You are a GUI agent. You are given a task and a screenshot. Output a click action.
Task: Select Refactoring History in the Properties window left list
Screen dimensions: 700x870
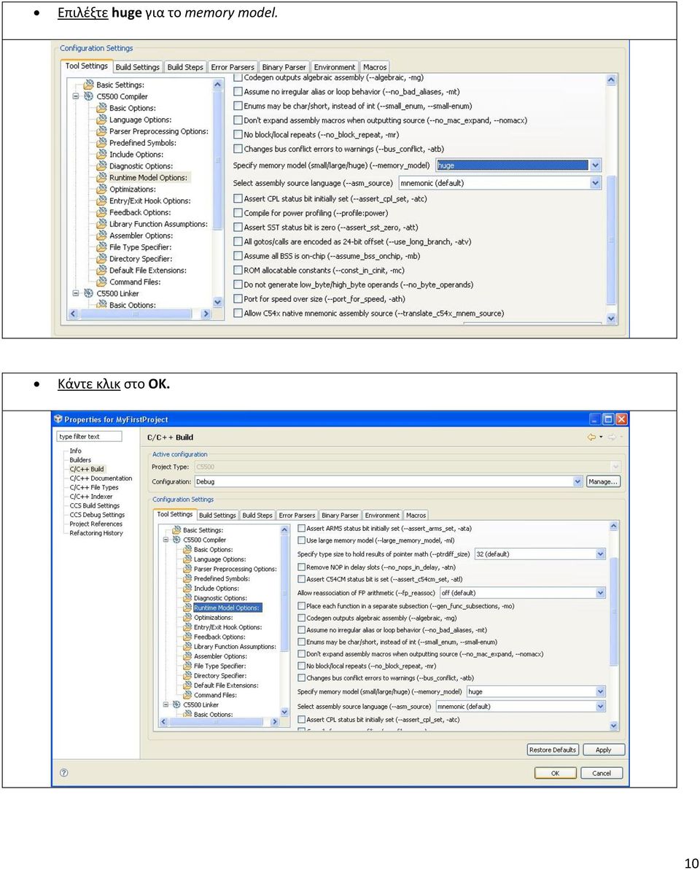click(x=96, y=533)
